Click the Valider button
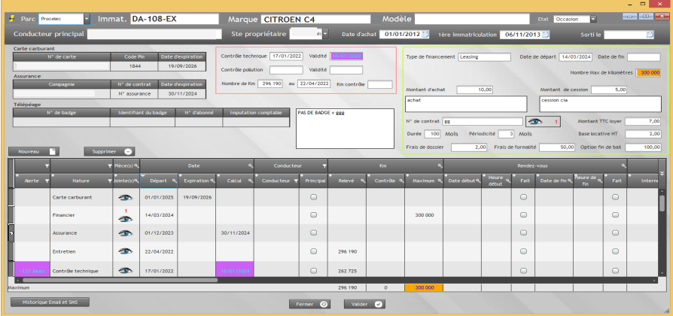673x316 pixels. coord(364,304)
